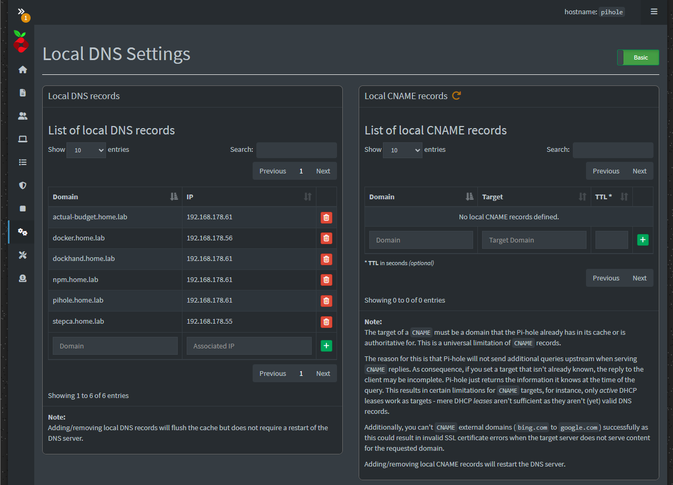
Task: Reload the local CNAME records list
Action: click(x=457, y=96)
